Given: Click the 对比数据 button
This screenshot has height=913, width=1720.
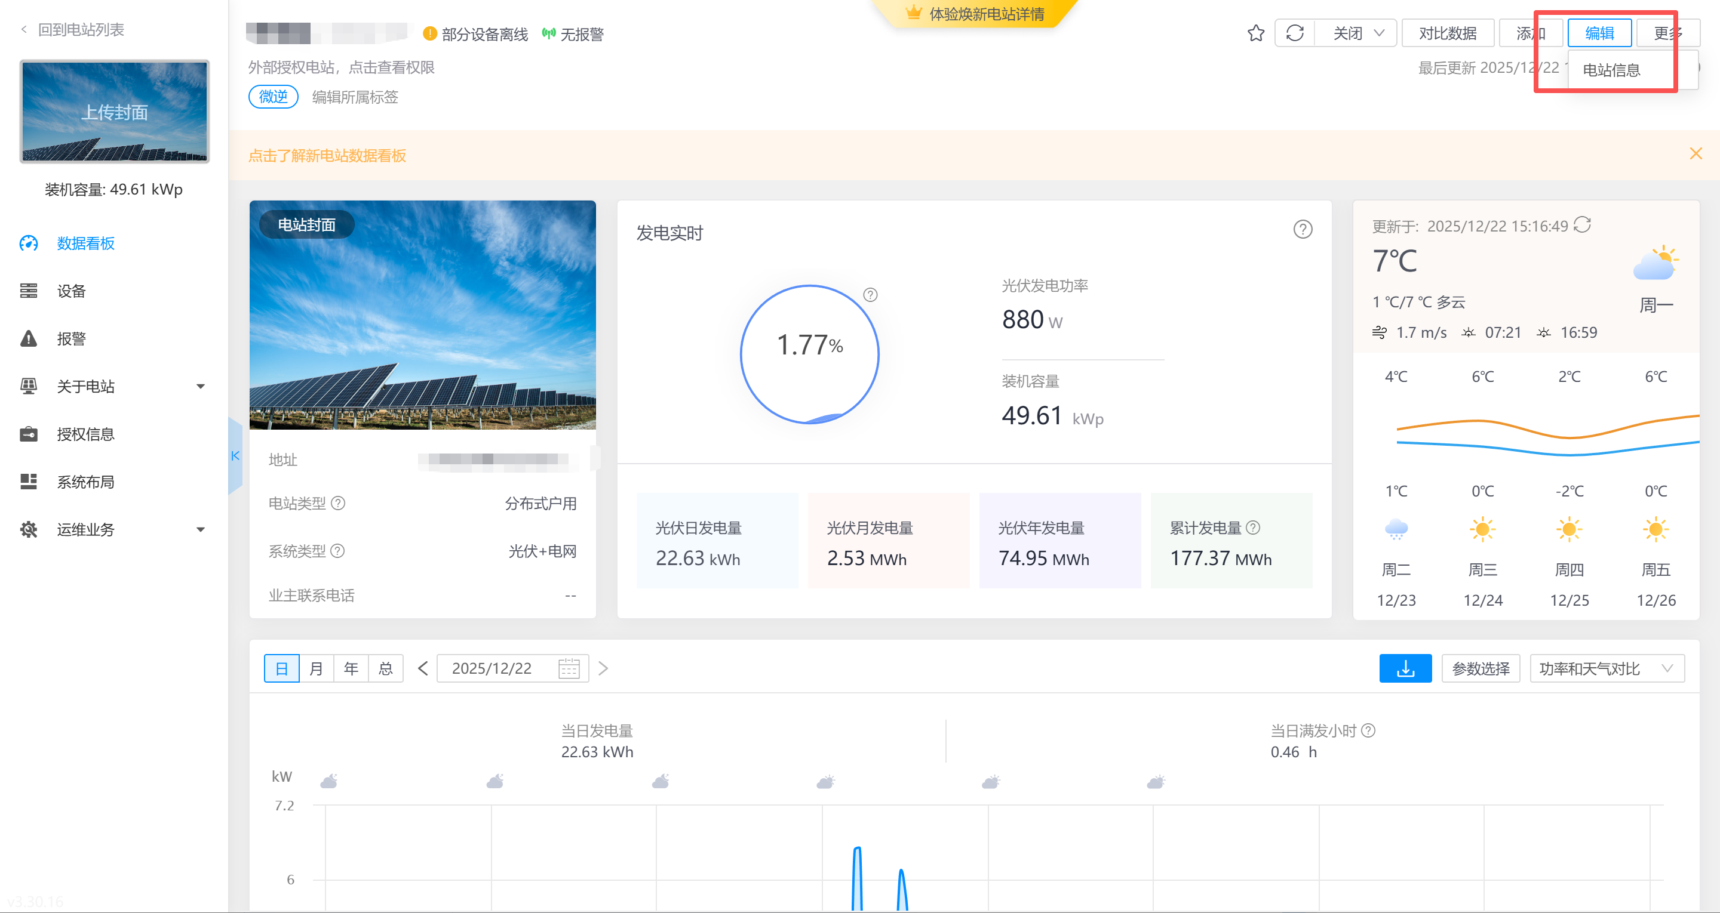Looking at the screenshot, I should pyautogui.click(x=1447, y=33).
